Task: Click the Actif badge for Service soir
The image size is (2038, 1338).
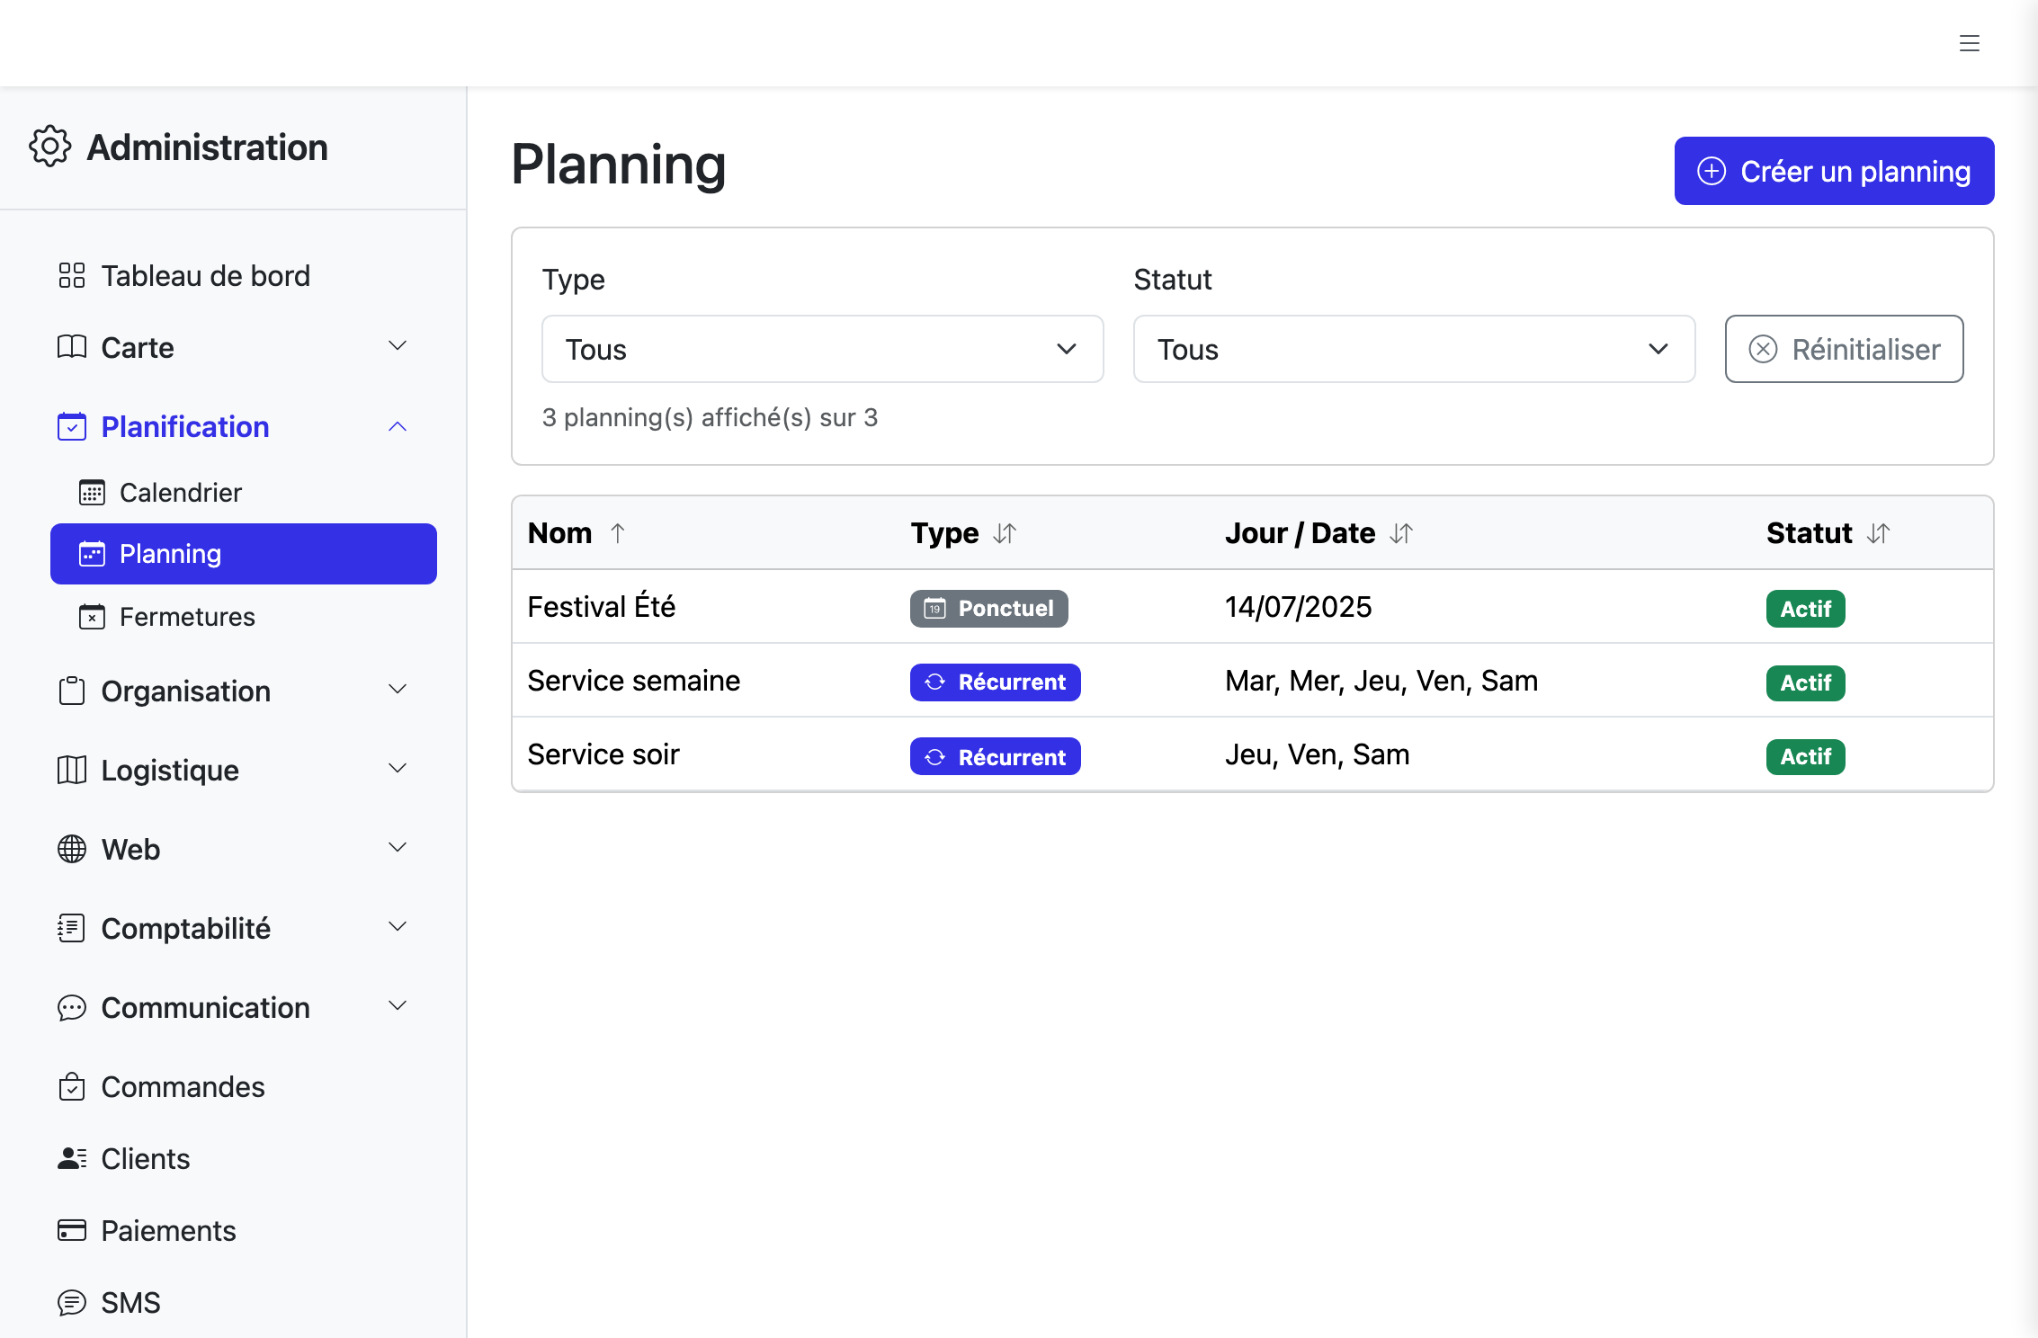Action: pyautogui.click(x=1806, y=756)
